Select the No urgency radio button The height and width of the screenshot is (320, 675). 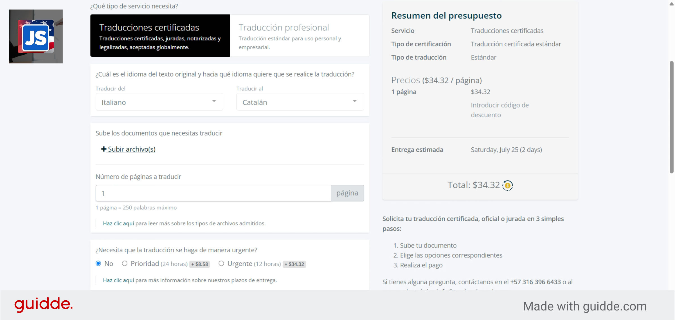98,263
